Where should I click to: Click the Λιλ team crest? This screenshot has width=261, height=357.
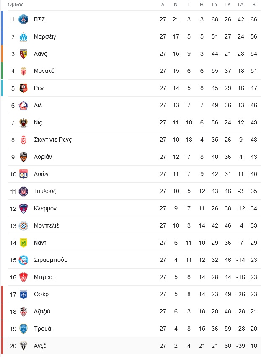[23, 106]
